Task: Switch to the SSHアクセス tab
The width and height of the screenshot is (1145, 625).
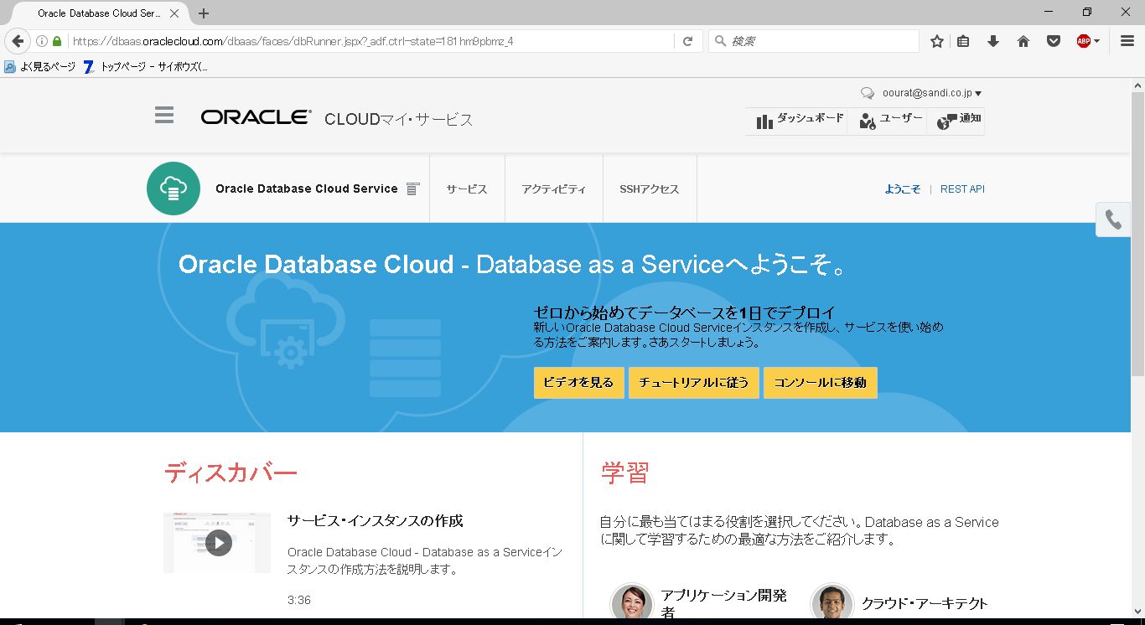Action: point(650,189)
